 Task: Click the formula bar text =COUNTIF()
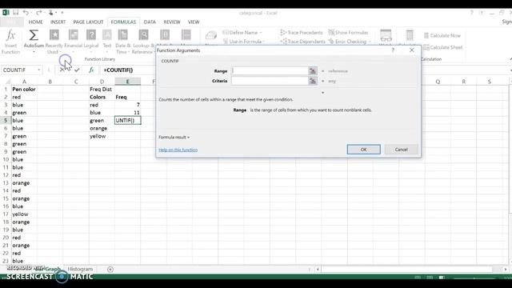coord(118,70)
